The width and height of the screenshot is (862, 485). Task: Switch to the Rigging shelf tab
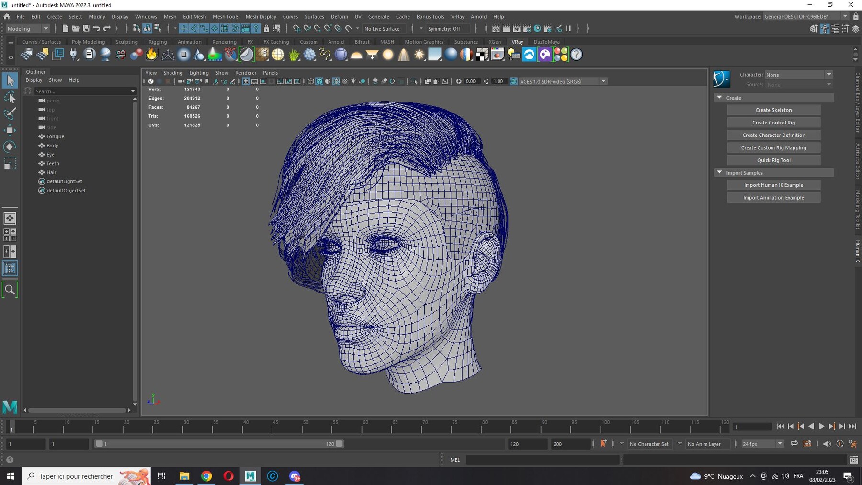pos(158,42)
